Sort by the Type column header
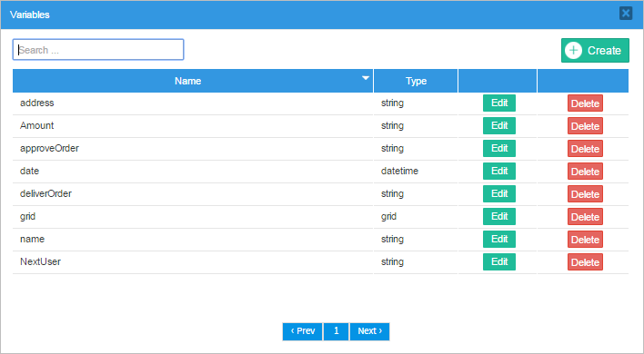The width and height of the screenshot is (644, 354). (416, 81)
